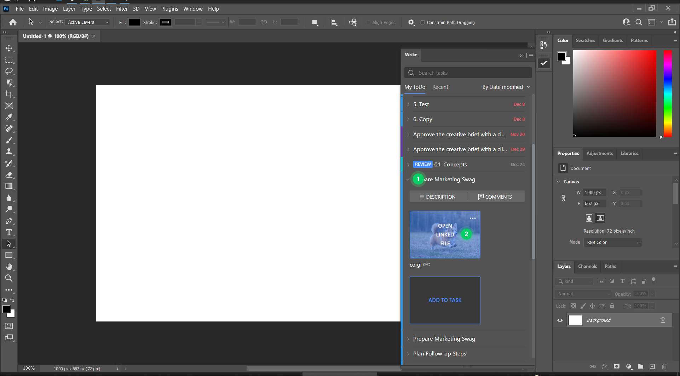
Task: Select the Brush tool
Action: pyautogui.click(x=9, y=140)
